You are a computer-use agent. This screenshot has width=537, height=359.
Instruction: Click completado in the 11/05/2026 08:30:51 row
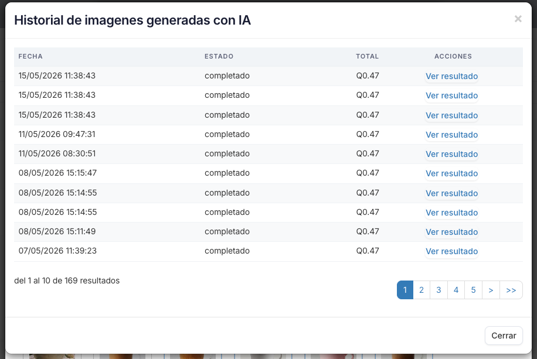point(227,153)
